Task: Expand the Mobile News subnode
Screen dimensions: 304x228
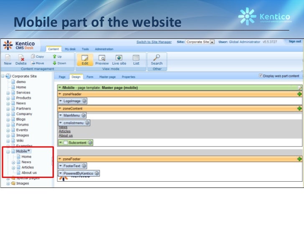Action: (13, 162)
